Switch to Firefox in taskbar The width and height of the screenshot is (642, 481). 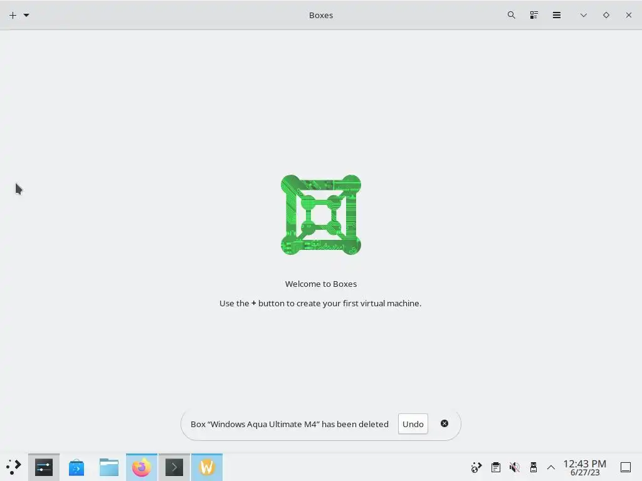click(142, 467)
